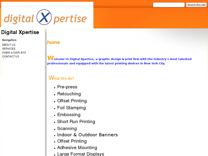Select the Scanning list item
The width and height of the screenshot is (208, 156).
[x=67, y=129]
